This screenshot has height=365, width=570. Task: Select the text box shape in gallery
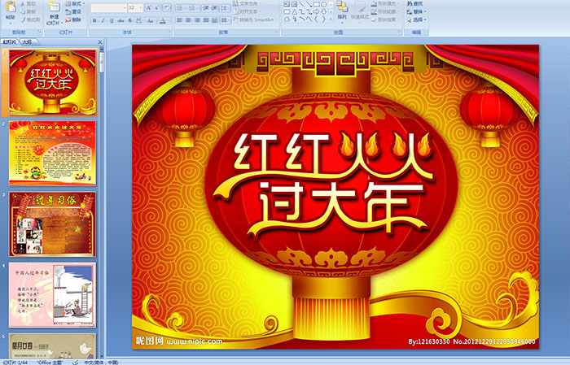[x=287, y=4]
